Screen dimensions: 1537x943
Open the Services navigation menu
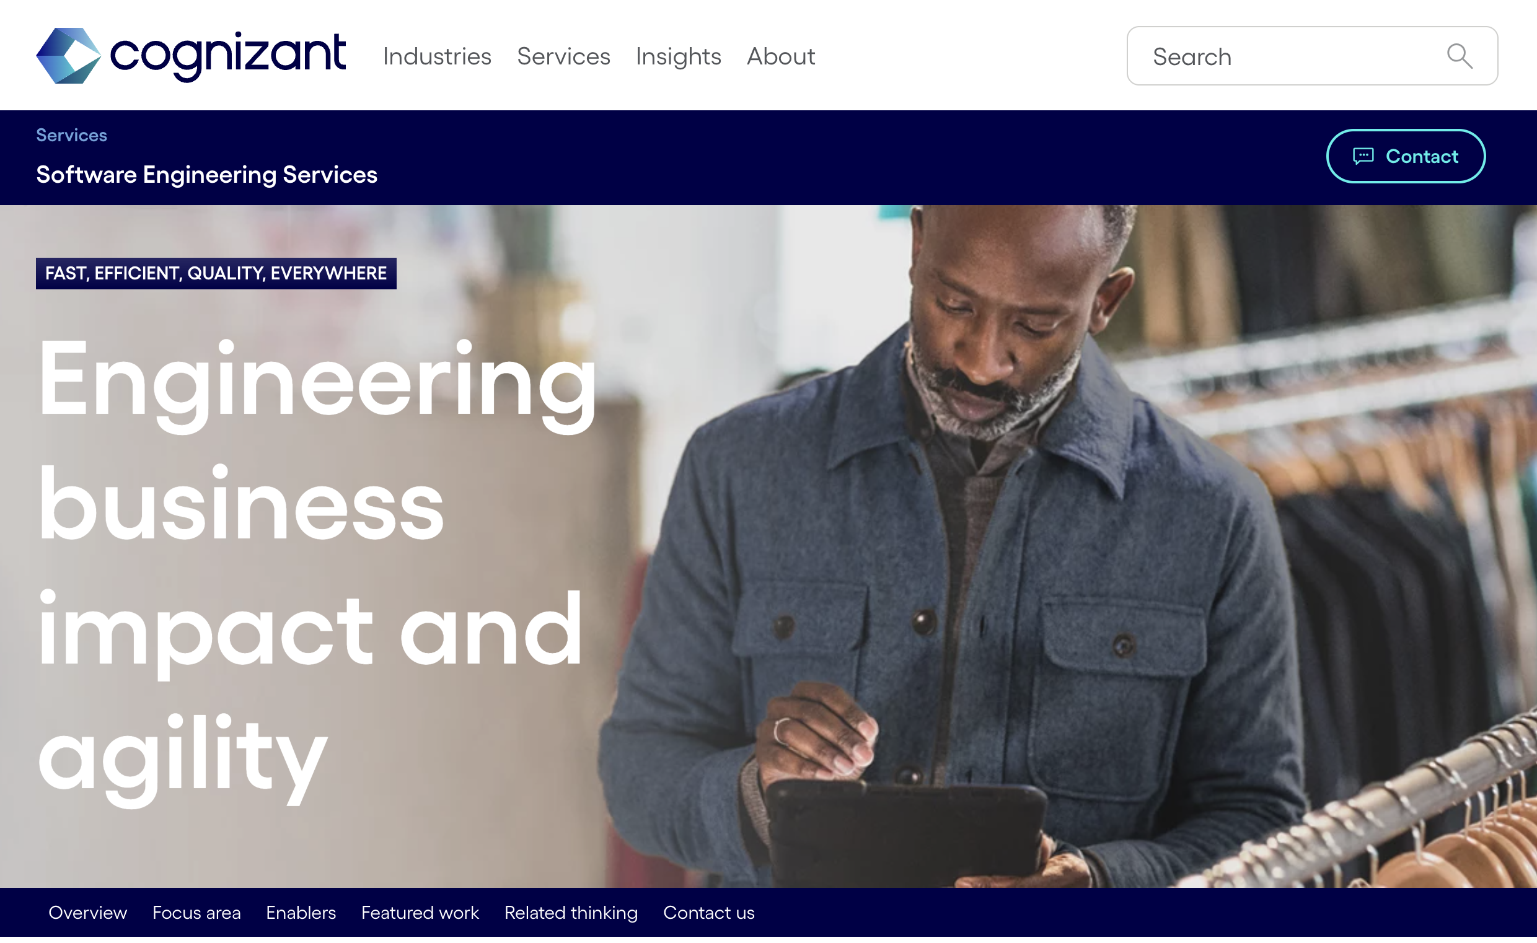[563, 56]
